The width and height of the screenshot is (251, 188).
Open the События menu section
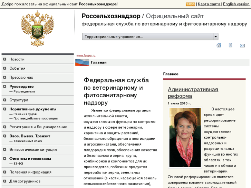pyautogui.click(x=17, y=68)
